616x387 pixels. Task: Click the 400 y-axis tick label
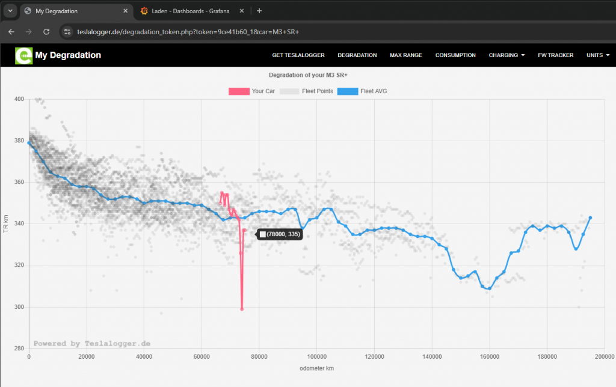click(19, 99)
